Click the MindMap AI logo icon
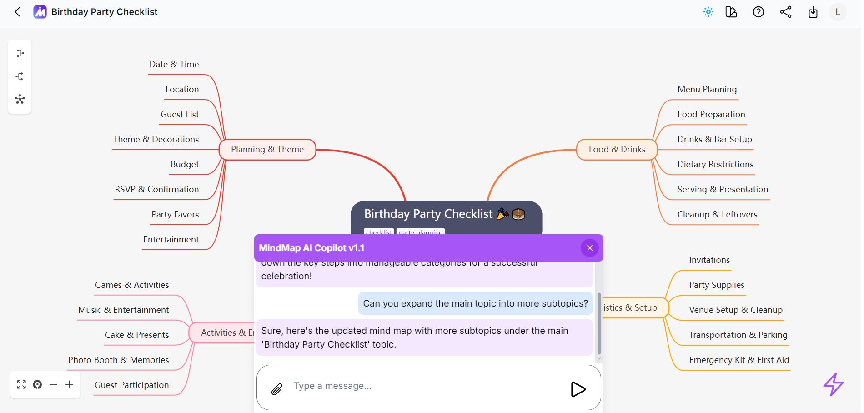Image resolution: width=864 pixels, height=413 pixels. pos(40,12)
